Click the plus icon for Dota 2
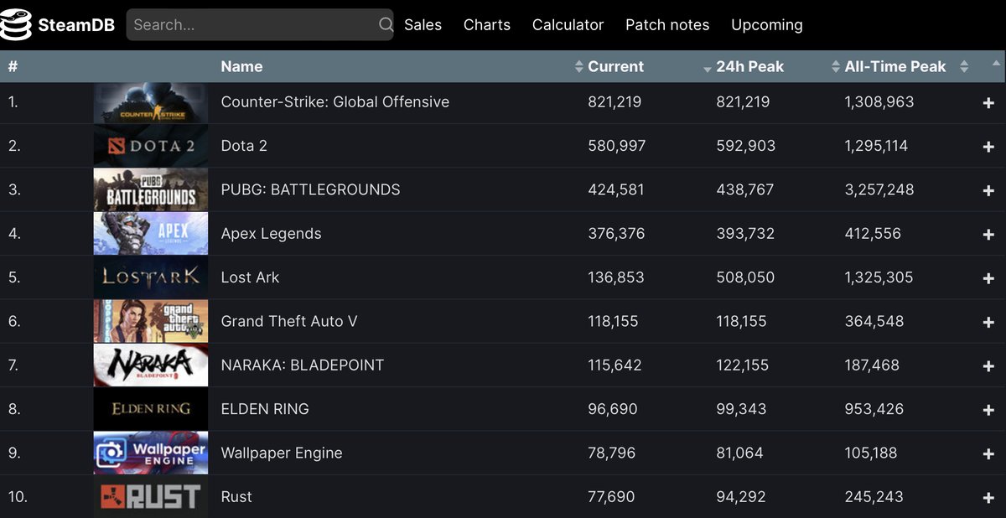1006x518 pixels. tap(988, 147)
